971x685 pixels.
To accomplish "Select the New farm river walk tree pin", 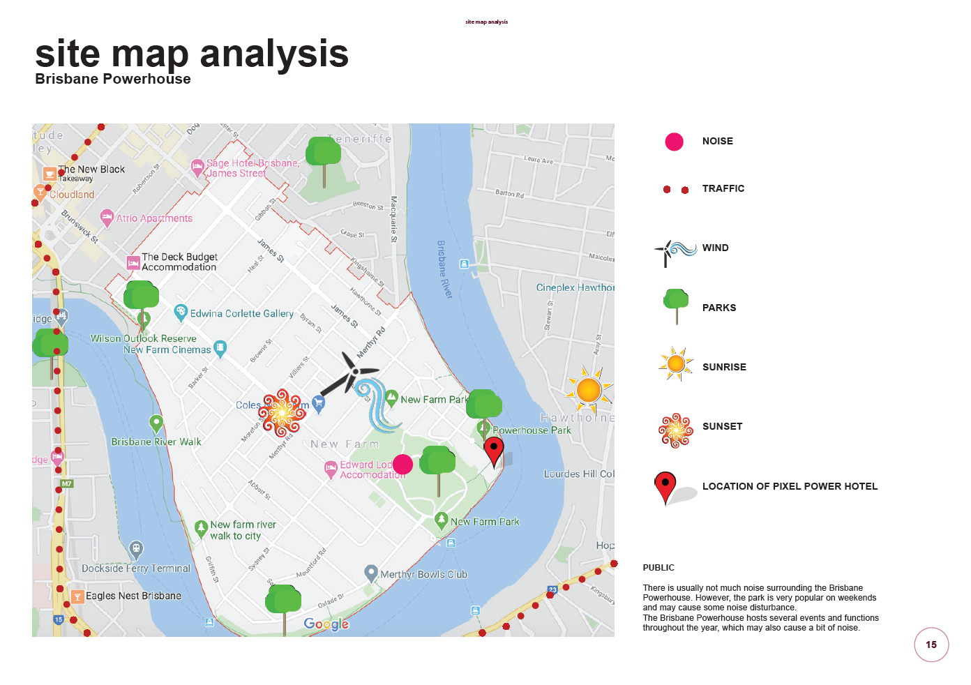I will tap(201, 529).
